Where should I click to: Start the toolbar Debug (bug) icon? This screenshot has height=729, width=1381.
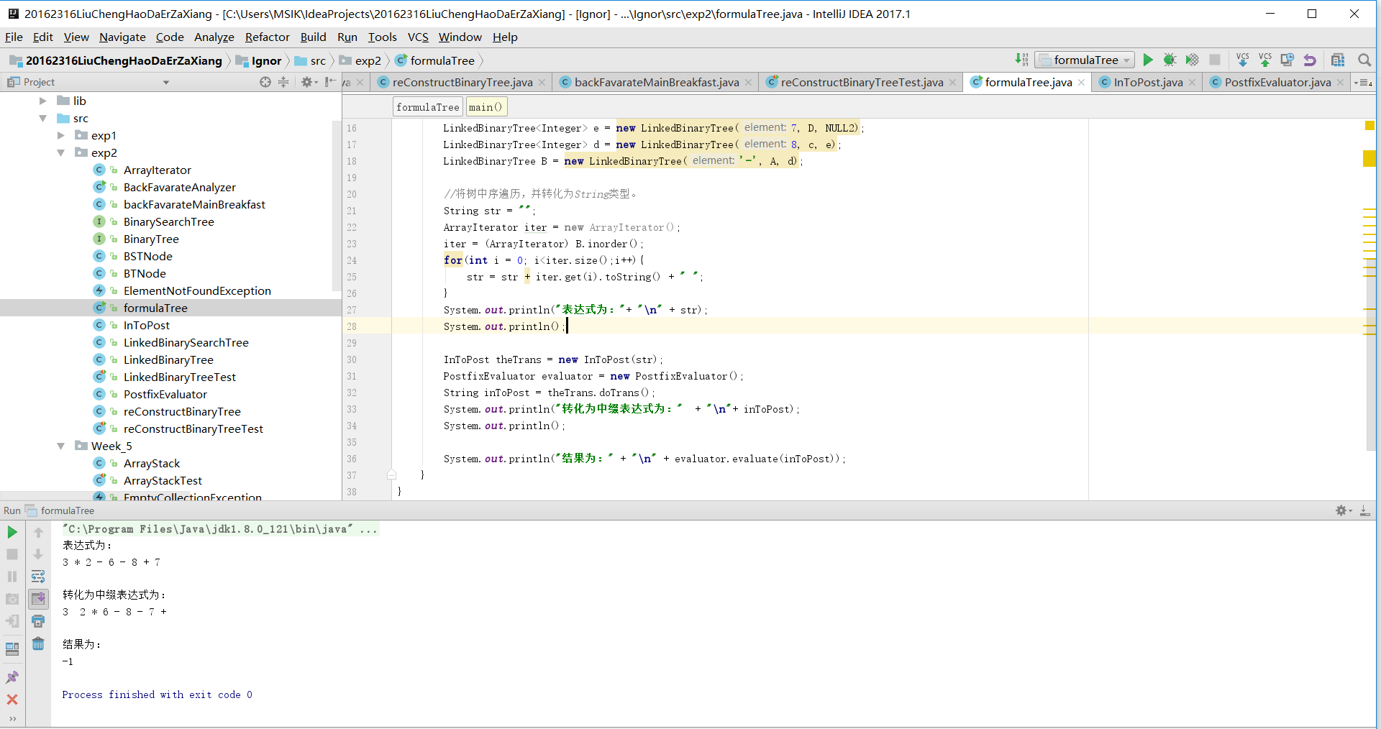(x=1170, y=60)
